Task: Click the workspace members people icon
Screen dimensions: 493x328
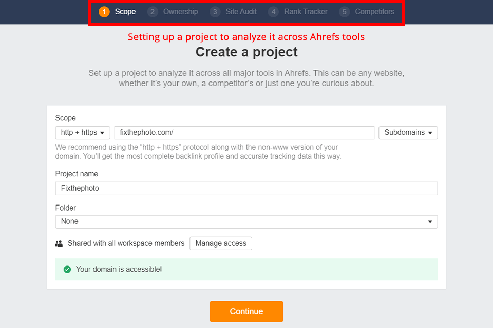Action: coord(59,243)
